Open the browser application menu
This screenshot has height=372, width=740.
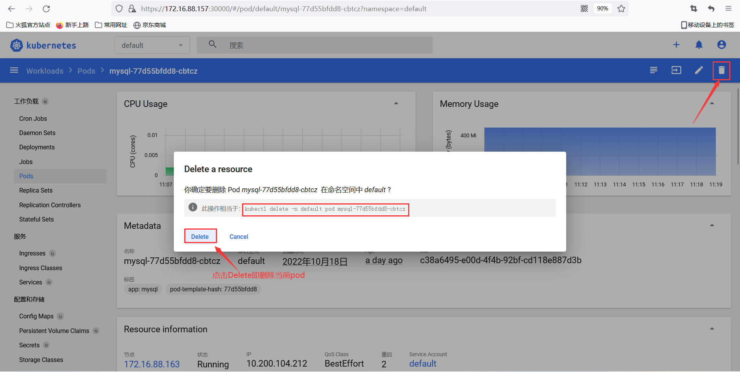728,8
